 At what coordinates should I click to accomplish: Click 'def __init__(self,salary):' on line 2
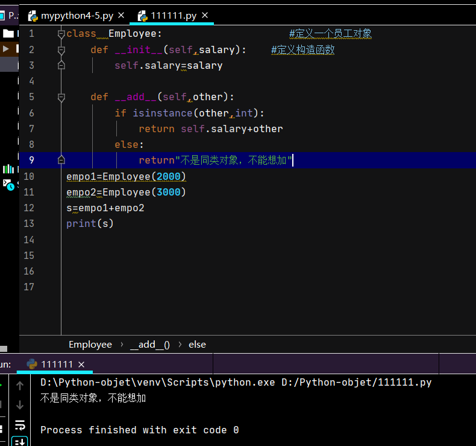coord(169,50)
